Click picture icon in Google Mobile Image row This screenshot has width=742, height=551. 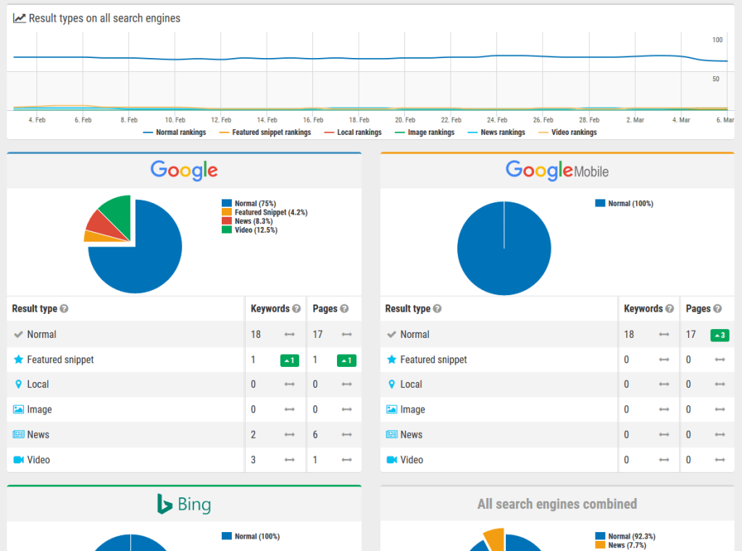392,410
